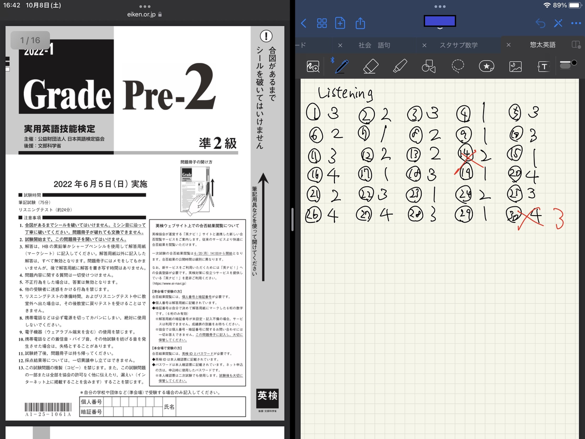Close the 惣太英語 tab
The width and height of the screenshot is (585, 439).
click(508, 45)
